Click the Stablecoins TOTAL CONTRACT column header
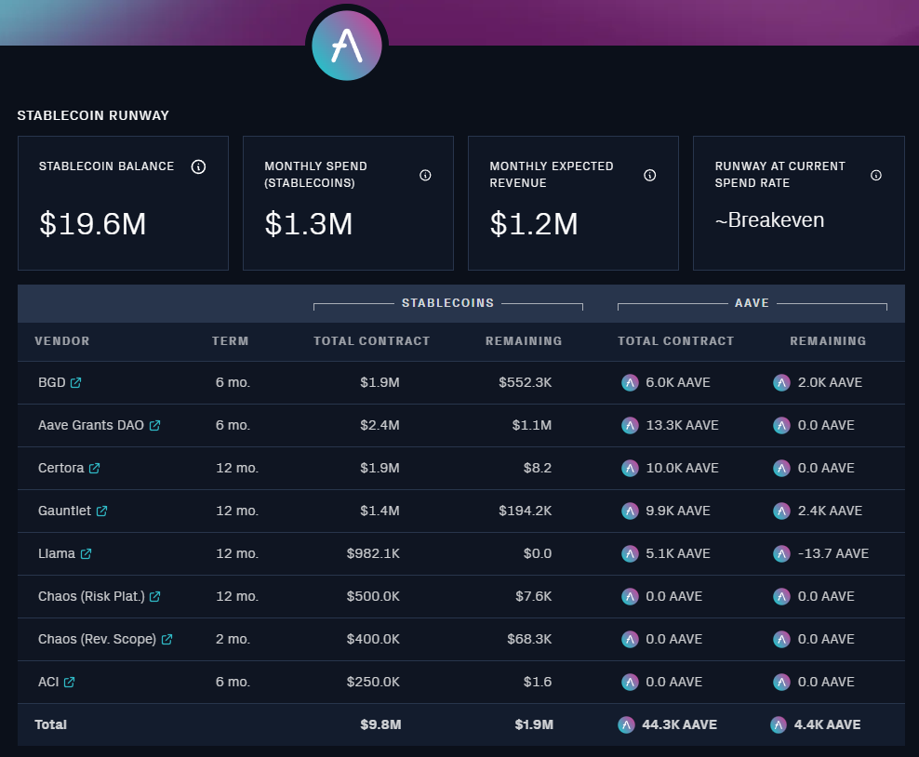The height and width of the screenshot is (757, 919). [371, 341]
